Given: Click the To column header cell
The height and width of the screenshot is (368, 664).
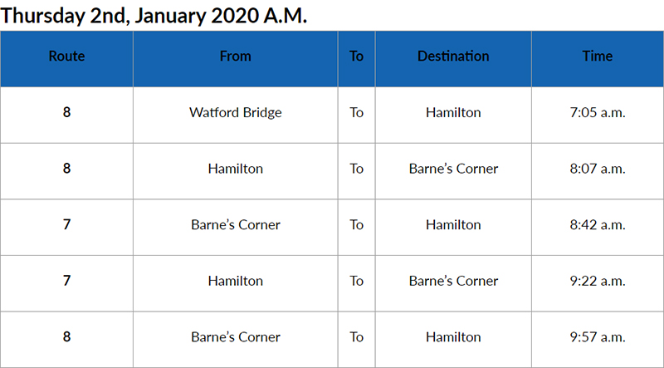Looking at the screenshot, I should point(356,56).
